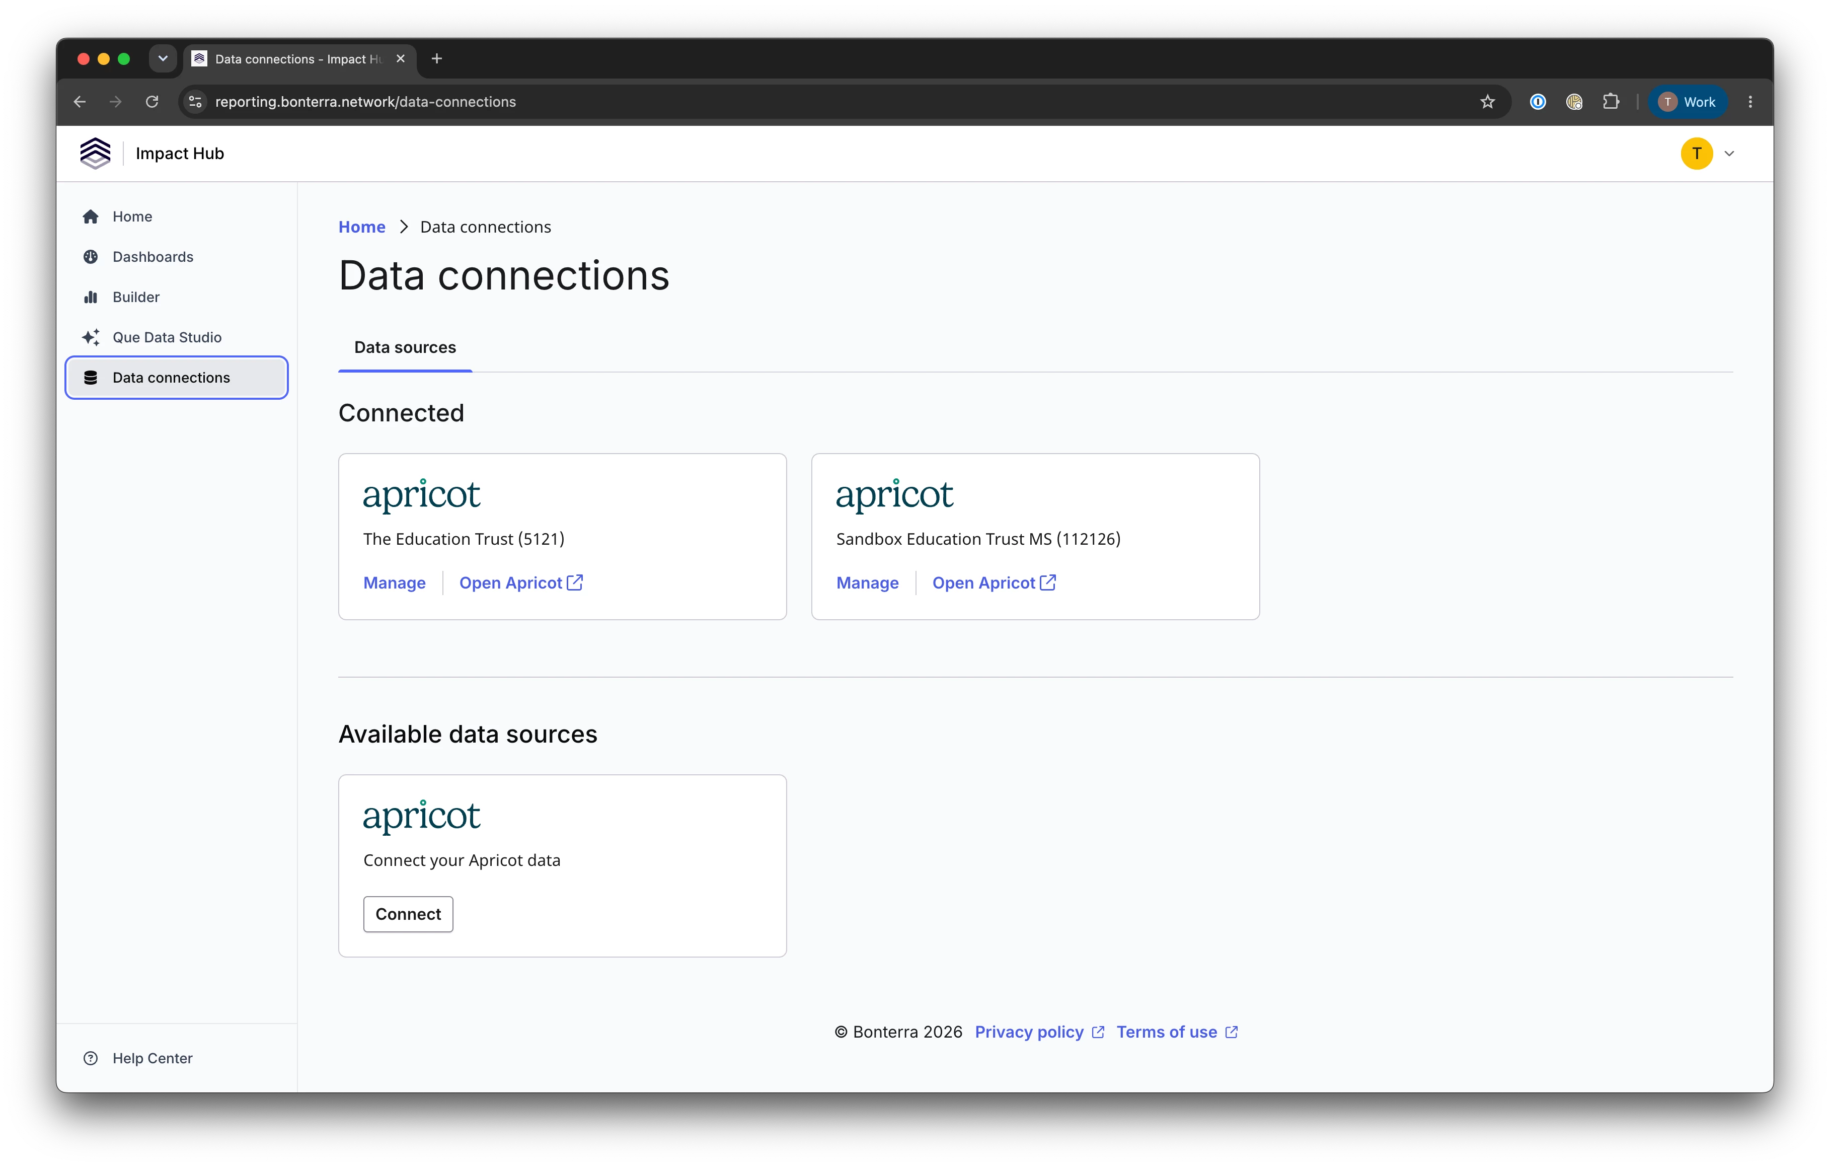Reload the page with the refresh icon

(x=152, y=102)
